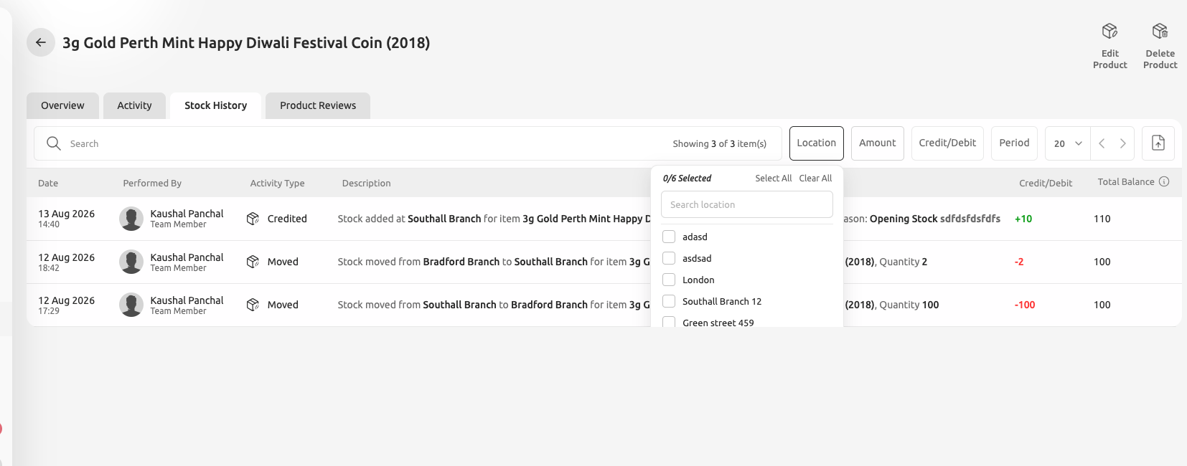Click the Delete Product icon
Viewport: 1187px width, 466px height.
tap(1160, 31)
